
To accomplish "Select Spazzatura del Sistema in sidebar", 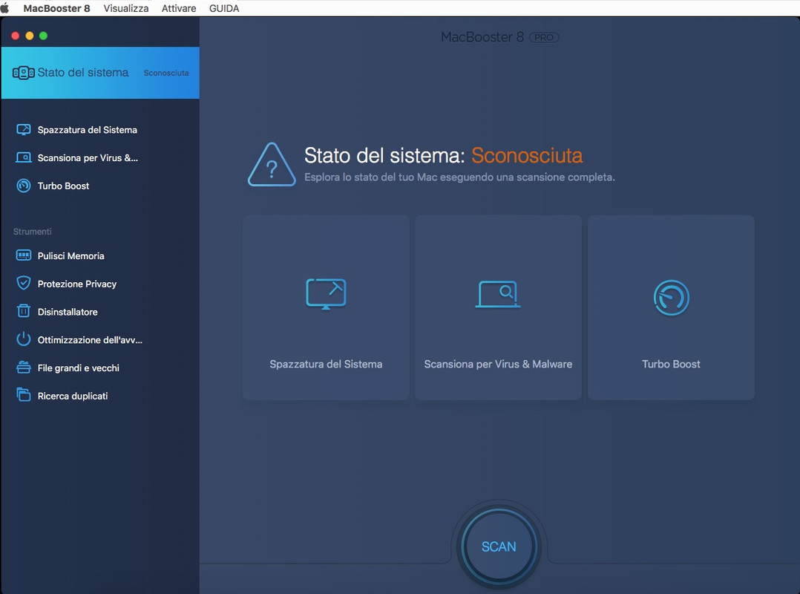I will coord(88,130).
